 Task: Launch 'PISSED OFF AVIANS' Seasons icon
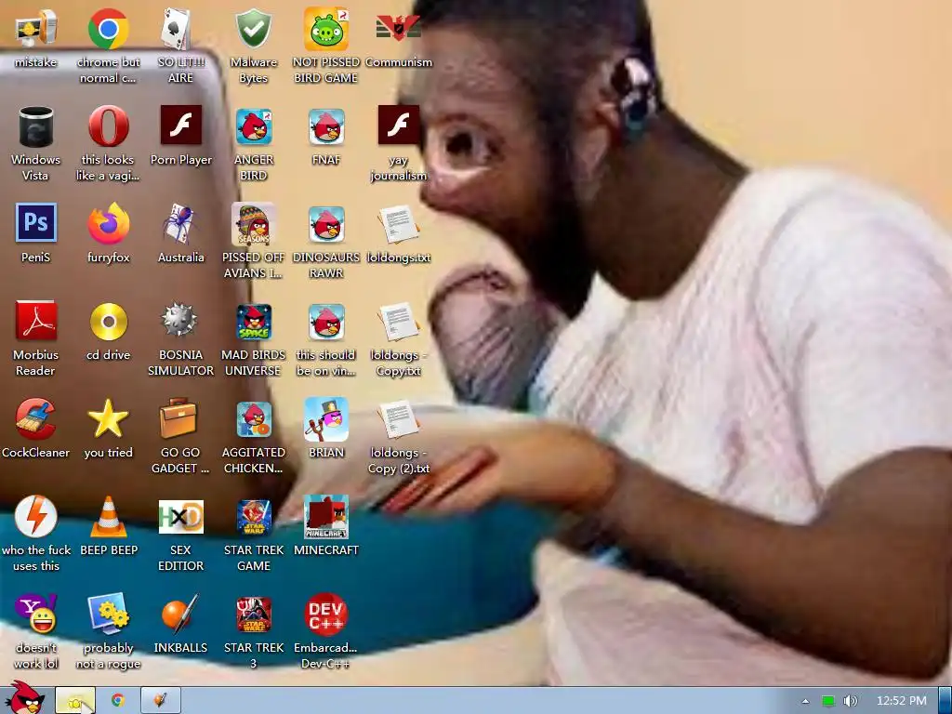coord(253,223)
